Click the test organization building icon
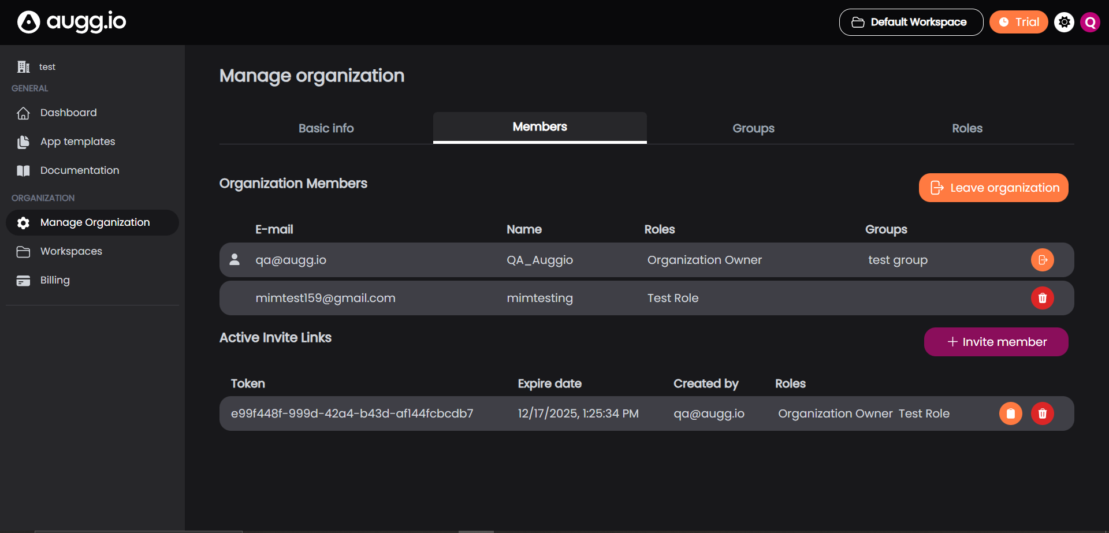 [23, 67]
